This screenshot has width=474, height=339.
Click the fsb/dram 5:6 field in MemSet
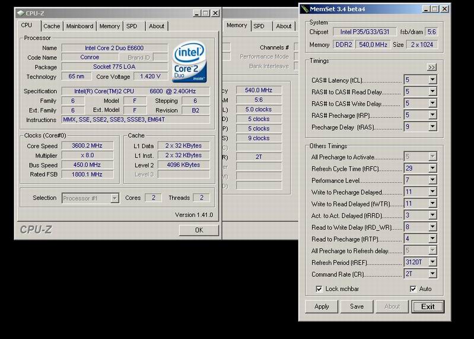pyautogui.click(x=431, y=31)
